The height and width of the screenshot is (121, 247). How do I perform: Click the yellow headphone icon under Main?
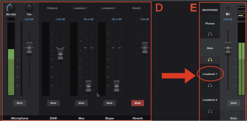[210, 60]
